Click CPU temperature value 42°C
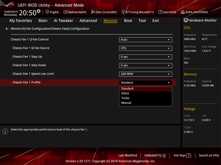 (x=204, y=39)
